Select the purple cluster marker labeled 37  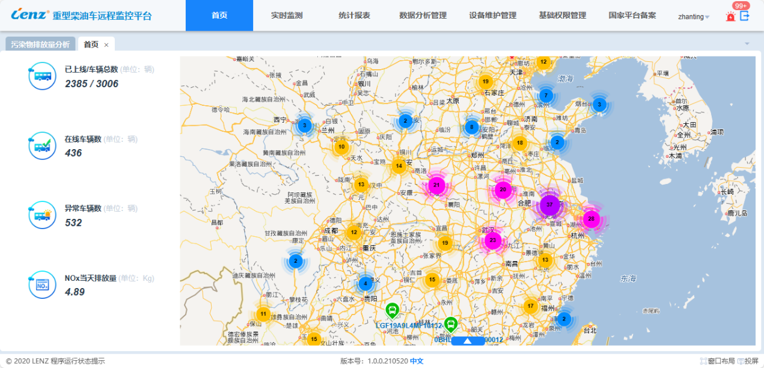click(x=549, y=205)
